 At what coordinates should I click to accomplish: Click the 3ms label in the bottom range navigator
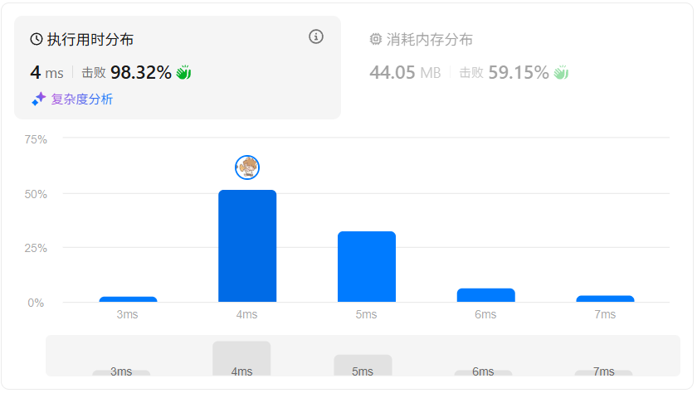click(121, 371)
